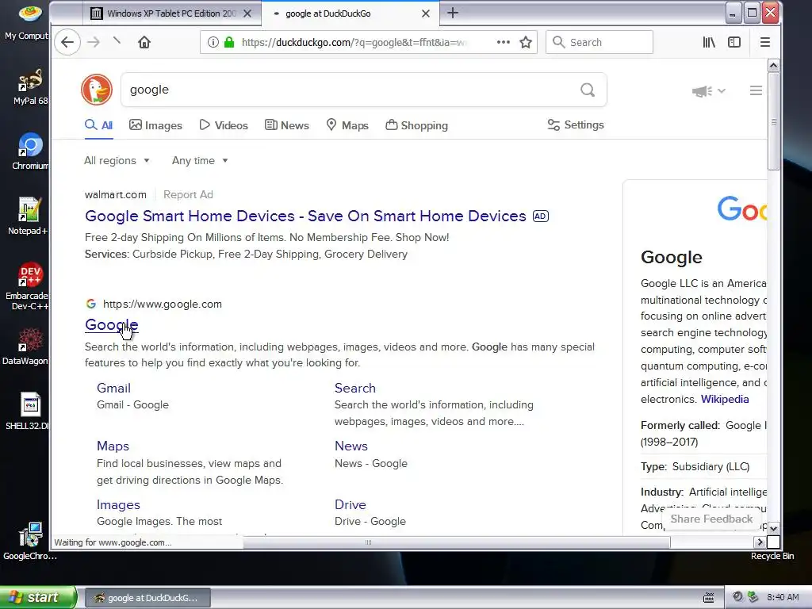Viewport: 812px width, 609px height.
Task: Open the Windows Start menu
Action: (x=38, y=597)
